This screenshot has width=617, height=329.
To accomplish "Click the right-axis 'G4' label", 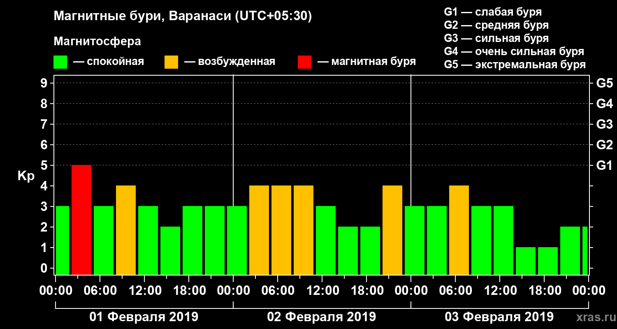I will [x=604, y=104].
